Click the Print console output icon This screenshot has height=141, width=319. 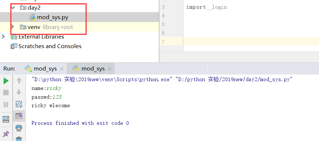[19, 128]
